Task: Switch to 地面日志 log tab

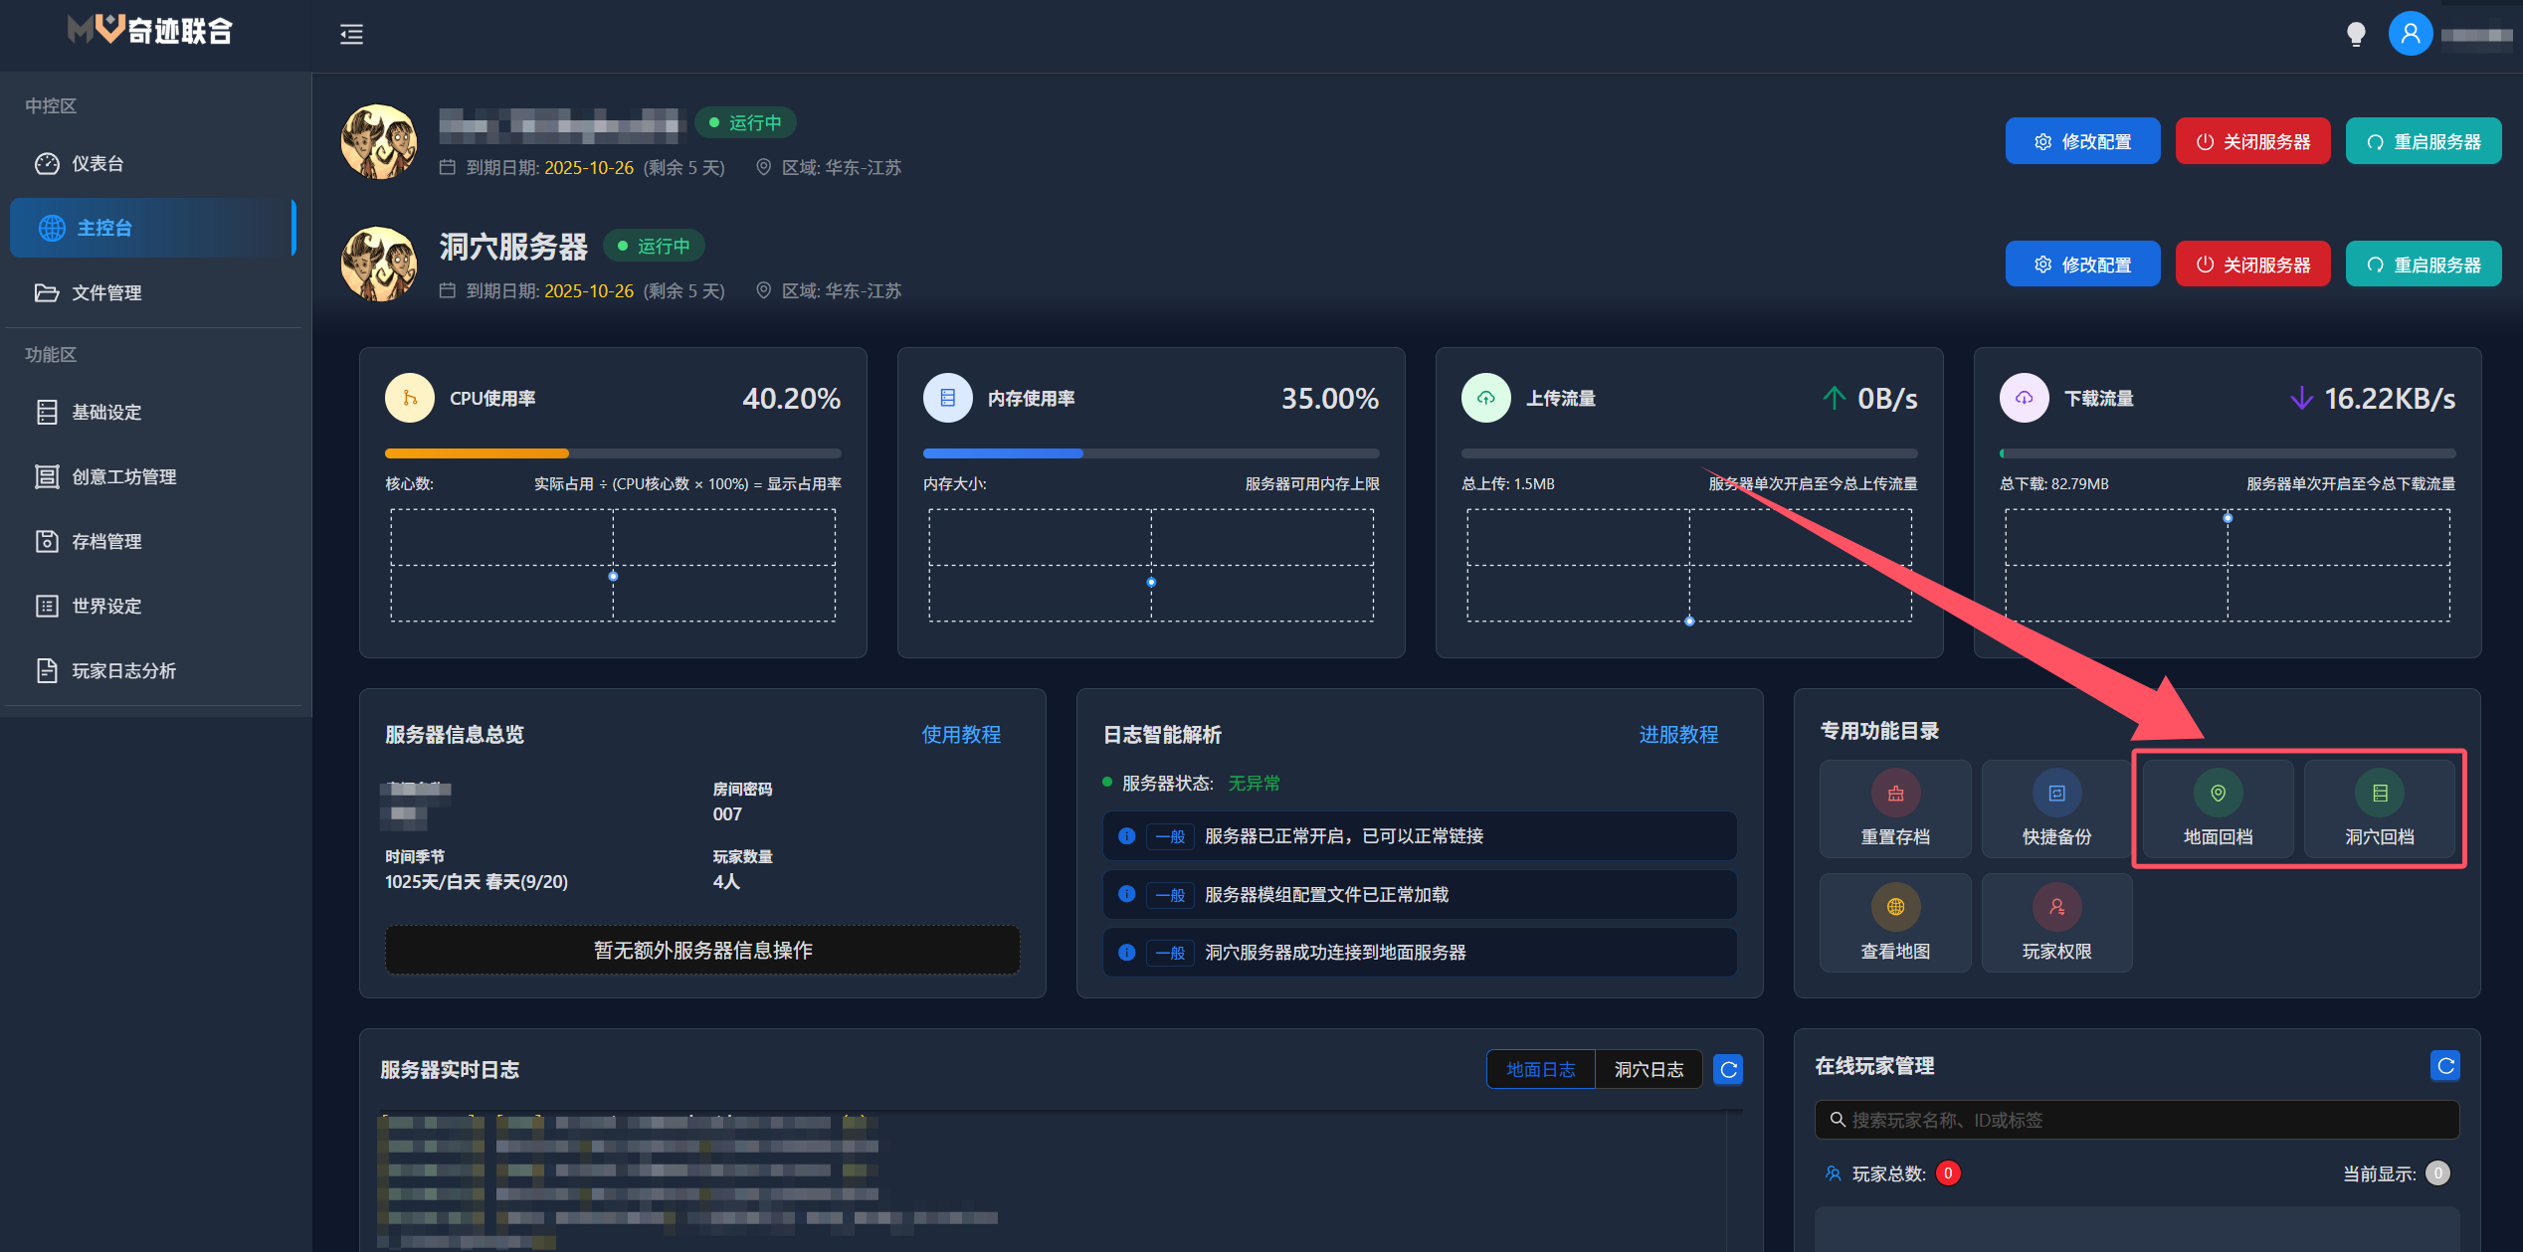Action: [1540, 1069]
